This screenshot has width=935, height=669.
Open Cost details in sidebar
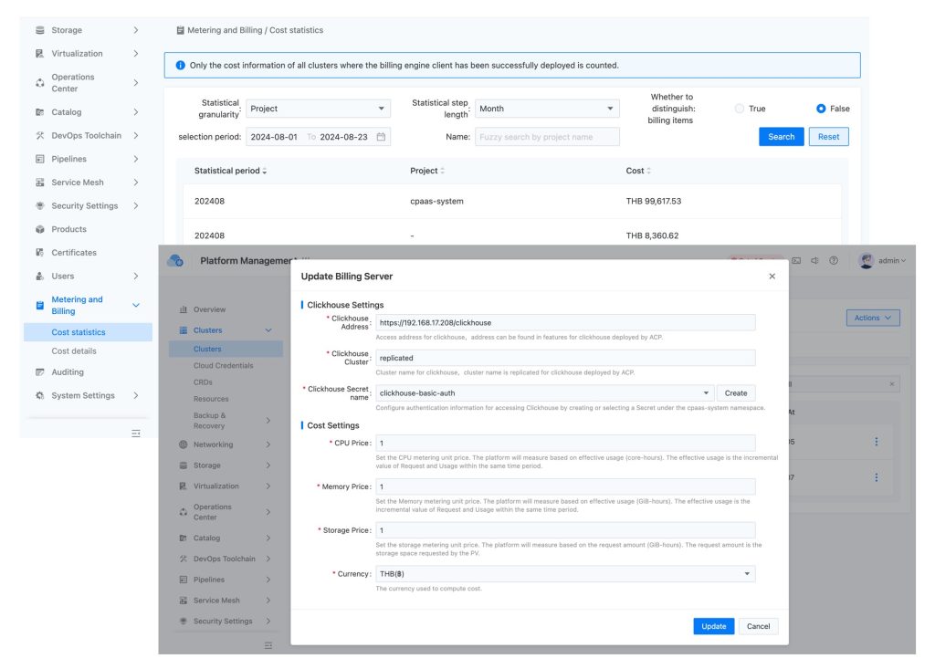tap(74, 351)
